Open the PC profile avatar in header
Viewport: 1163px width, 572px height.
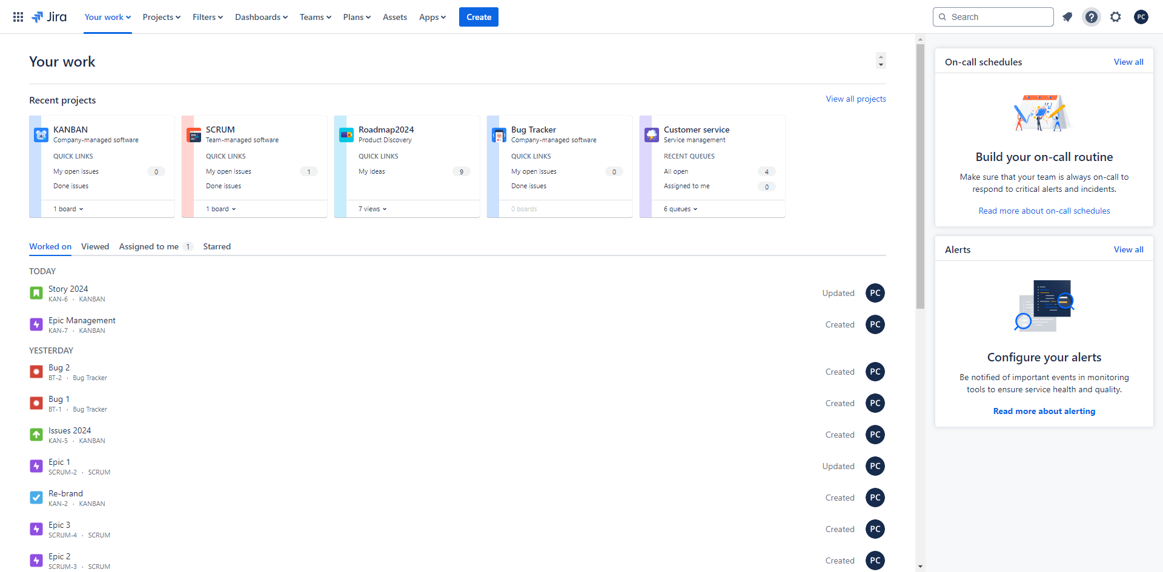[1141, 17]
